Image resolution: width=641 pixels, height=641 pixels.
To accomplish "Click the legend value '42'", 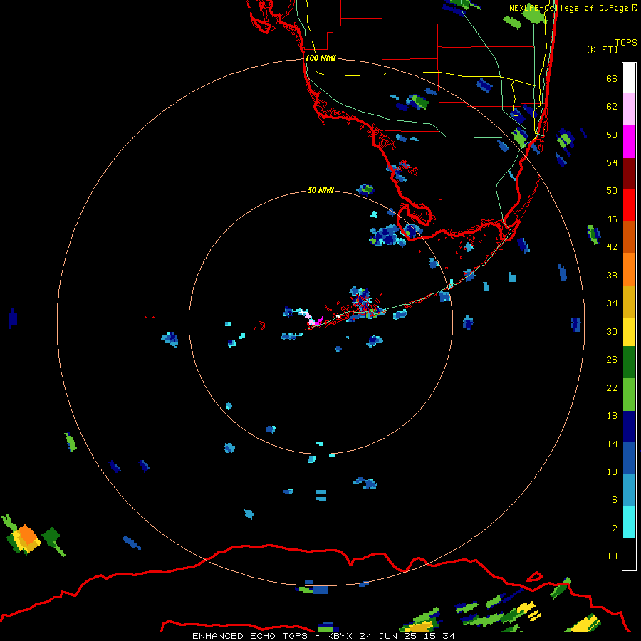I will (x=612, y=247).
